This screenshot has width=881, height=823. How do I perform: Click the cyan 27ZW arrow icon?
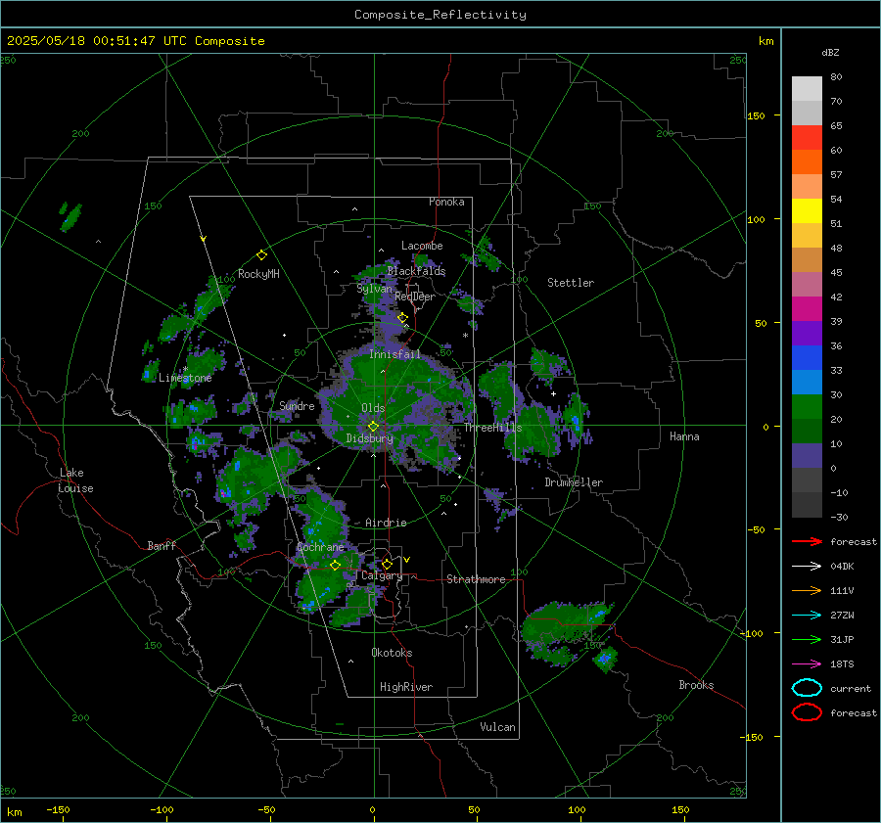pyautogui.click(x=807, y=616)
